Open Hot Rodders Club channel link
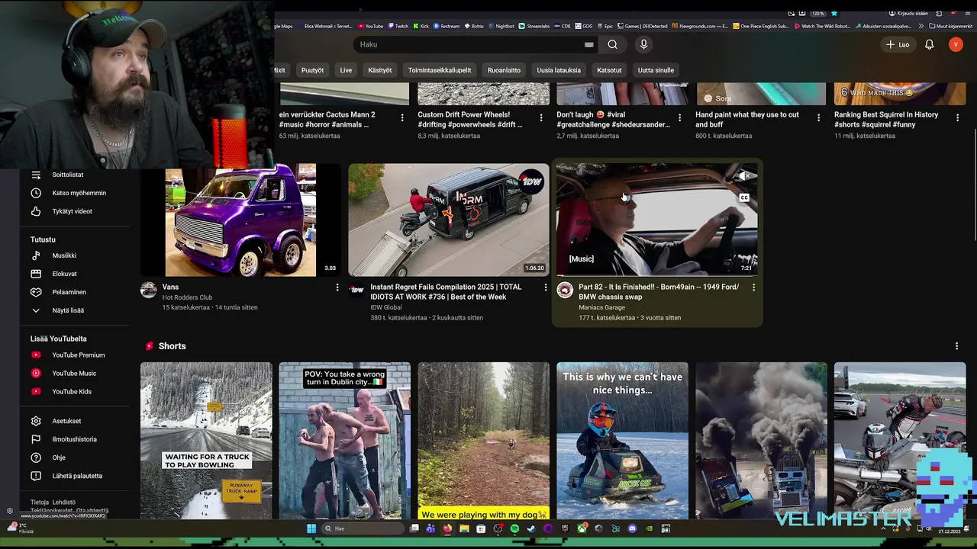 click(187, 297)
